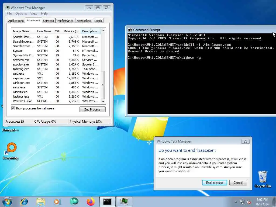Click the Command Prompt title bar icon
The height and width of the screenshot is (207, 276).
[x=130, y=30]
